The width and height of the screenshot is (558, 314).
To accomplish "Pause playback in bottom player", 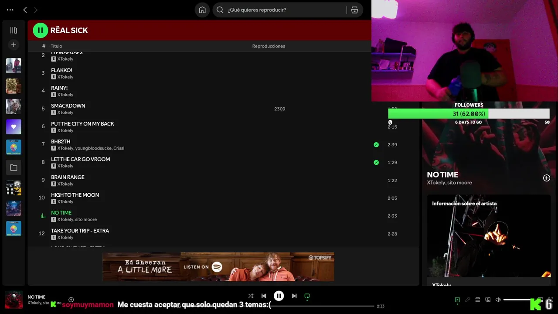I will pyautogui.click(x=279, y=296).
